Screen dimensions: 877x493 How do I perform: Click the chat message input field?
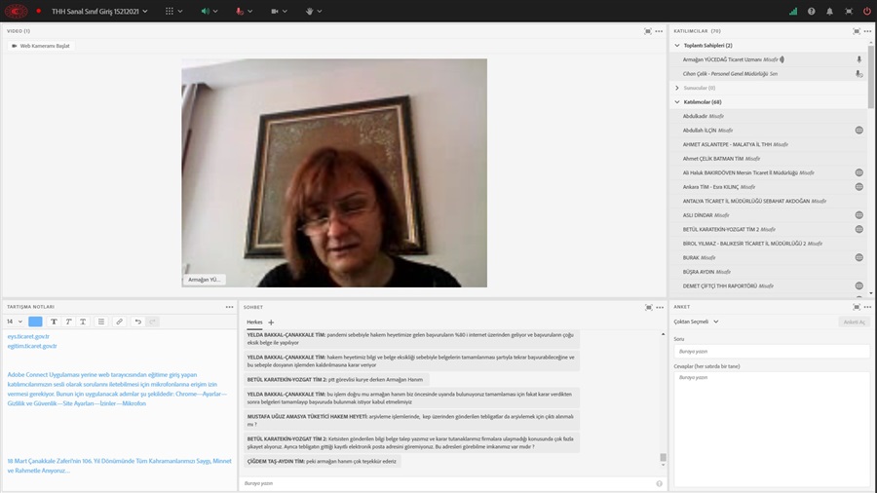[447, 483]
